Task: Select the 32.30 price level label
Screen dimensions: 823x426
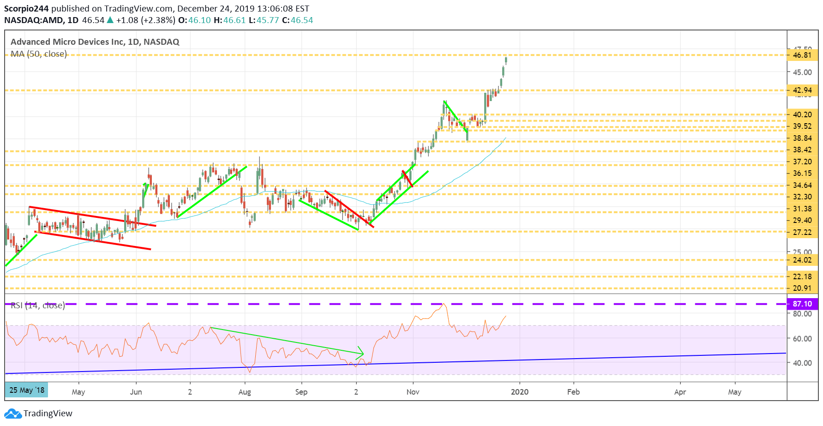Action: (x=802, y=197)
